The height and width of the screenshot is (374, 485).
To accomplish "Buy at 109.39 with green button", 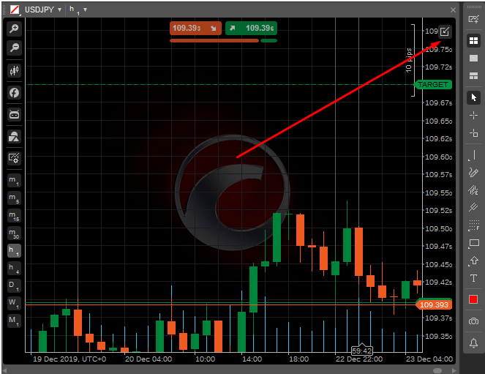I will 251,28.
